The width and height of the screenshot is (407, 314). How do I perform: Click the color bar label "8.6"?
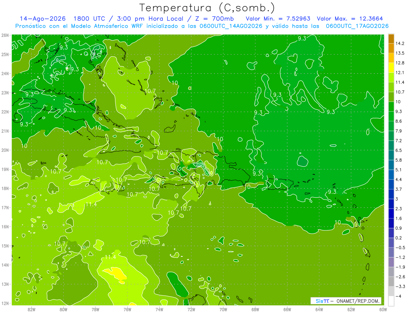pyautogui.click(x=399, y=121)
